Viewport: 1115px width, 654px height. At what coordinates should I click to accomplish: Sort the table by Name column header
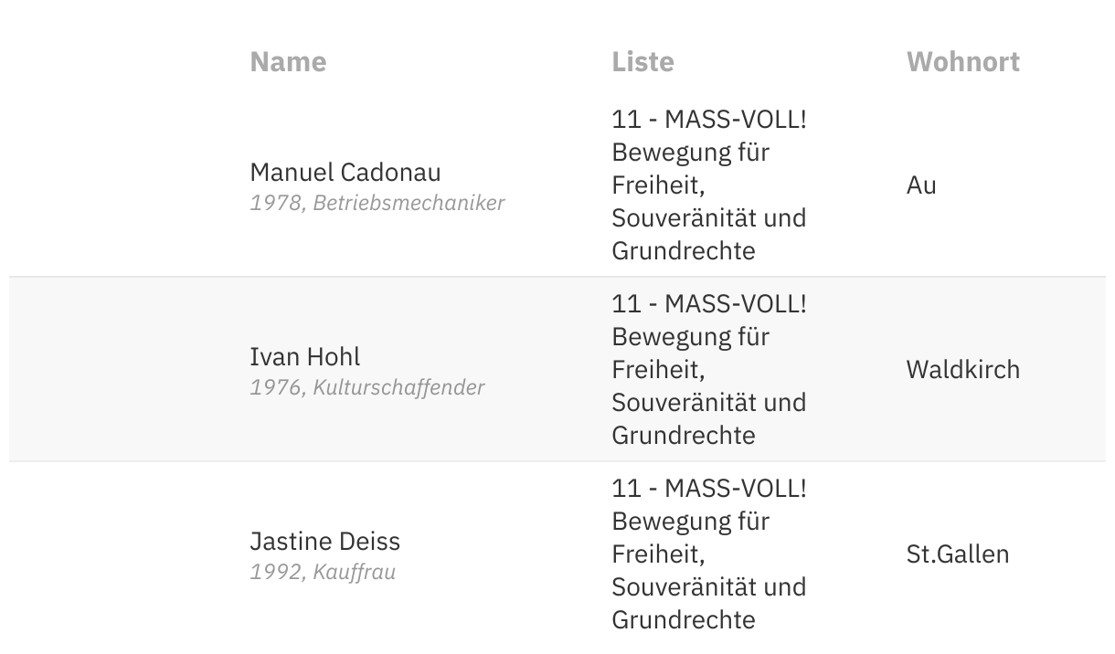point(288,62)
